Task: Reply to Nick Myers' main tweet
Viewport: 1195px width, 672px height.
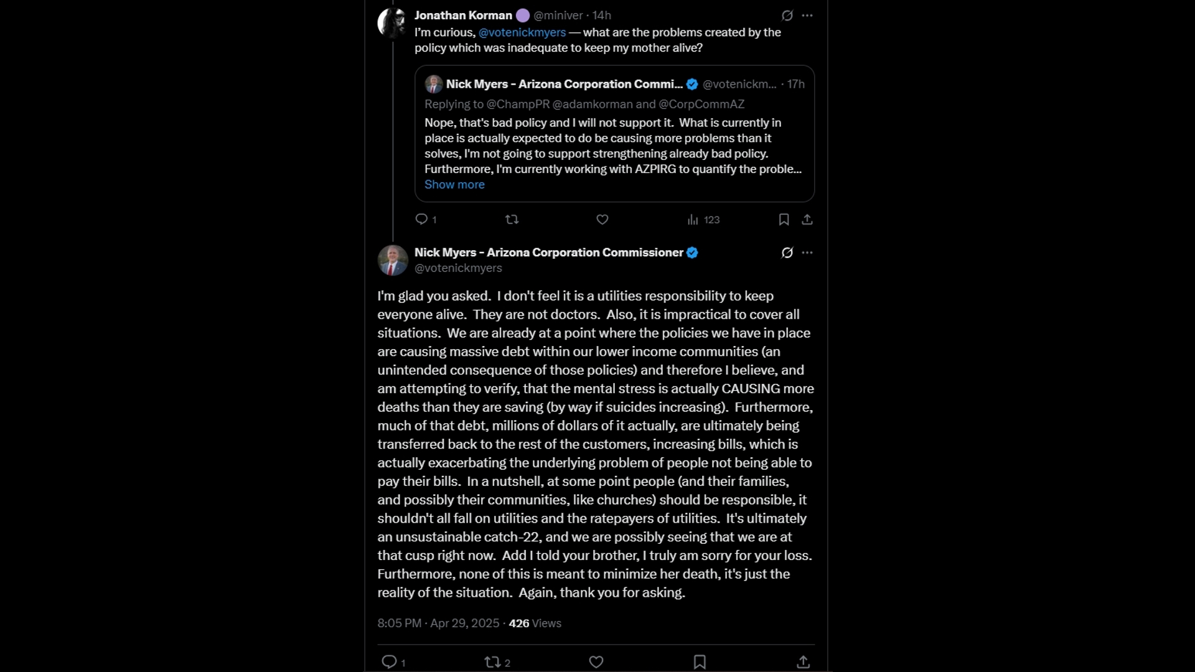Action: point(389,662)
